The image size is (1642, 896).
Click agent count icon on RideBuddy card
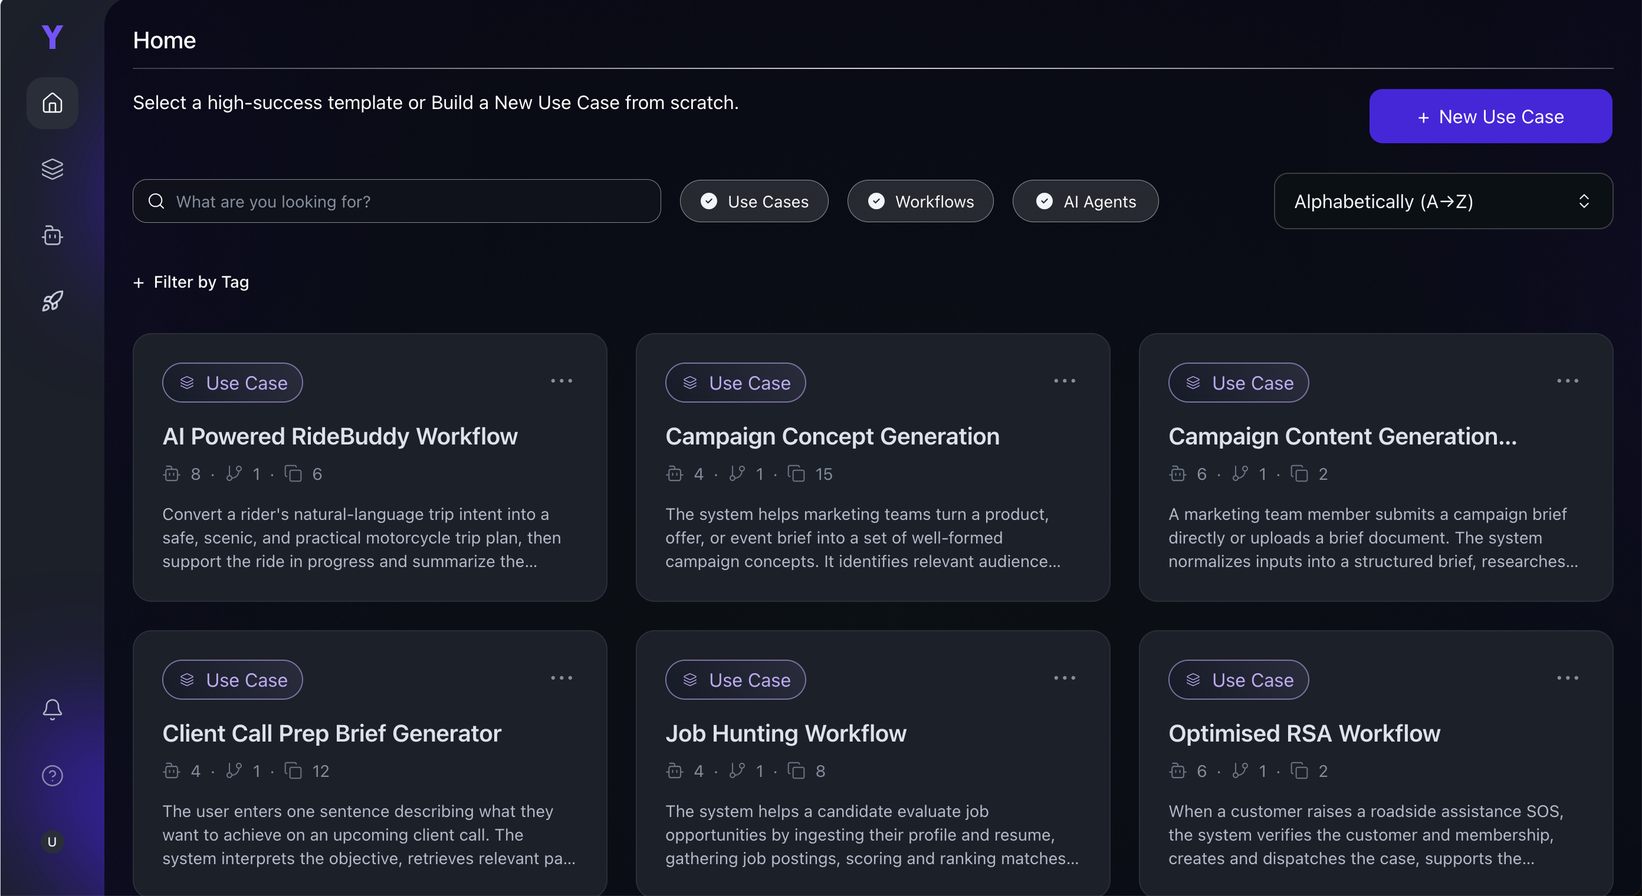172,473
